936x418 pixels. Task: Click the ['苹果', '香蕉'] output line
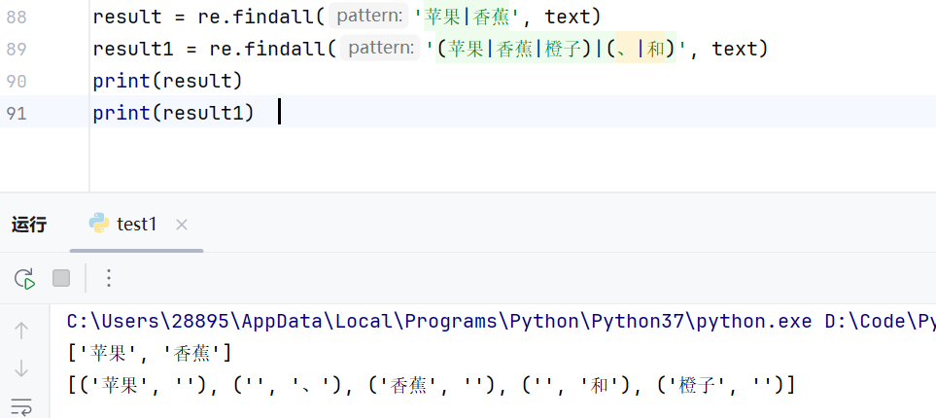[149, 354]
